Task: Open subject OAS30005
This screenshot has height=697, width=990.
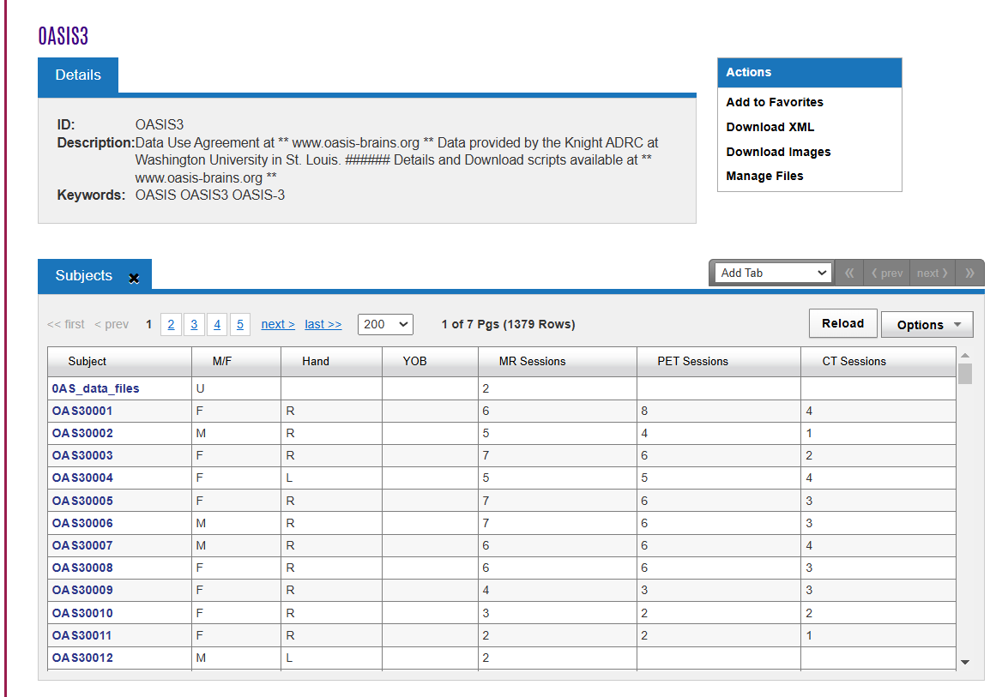Action: (x=82, y=501)
